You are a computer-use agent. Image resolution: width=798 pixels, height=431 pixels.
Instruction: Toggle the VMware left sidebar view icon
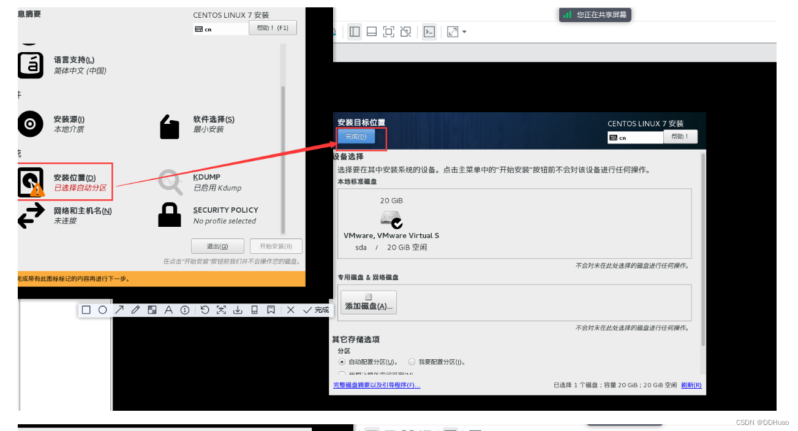tap(355, 32)
